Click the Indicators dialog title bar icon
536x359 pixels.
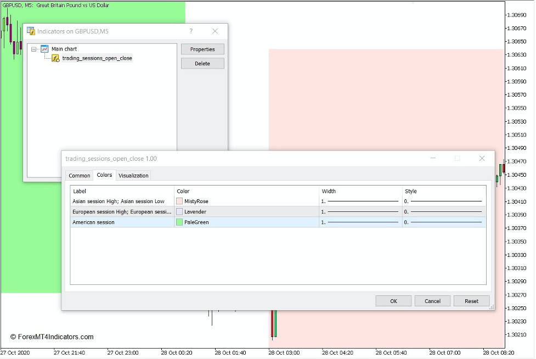pos(30,31)
